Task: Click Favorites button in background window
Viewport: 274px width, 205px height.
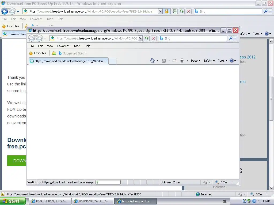Action: pos(11,26)
